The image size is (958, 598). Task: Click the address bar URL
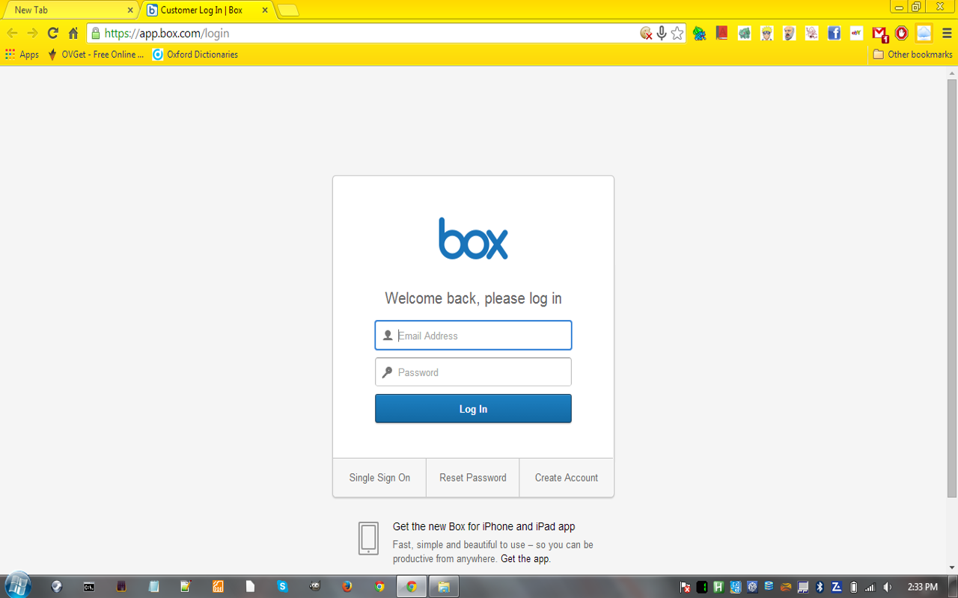[167, 33]
